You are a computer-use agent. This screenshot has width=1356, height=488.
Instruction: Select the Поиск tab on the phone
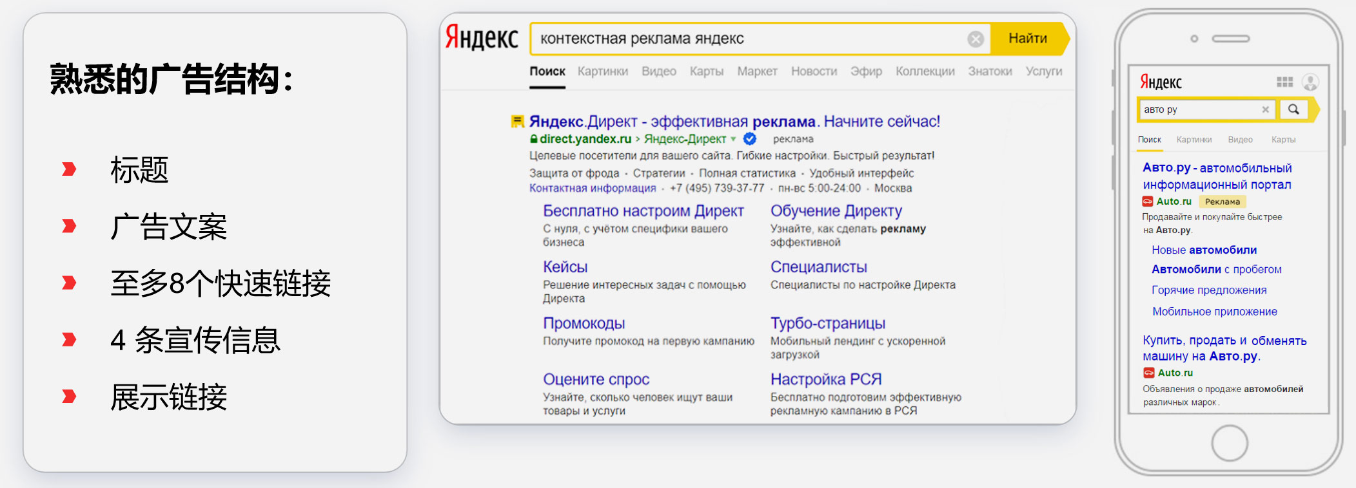pyautogui.click(x=1149, y=140)
